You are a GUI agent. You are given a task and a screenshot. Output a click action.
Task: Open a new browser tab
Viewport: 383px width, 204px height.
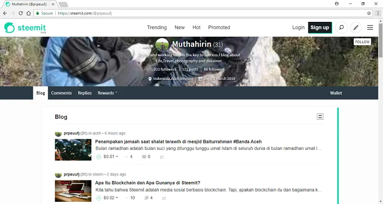coord(63,4)
